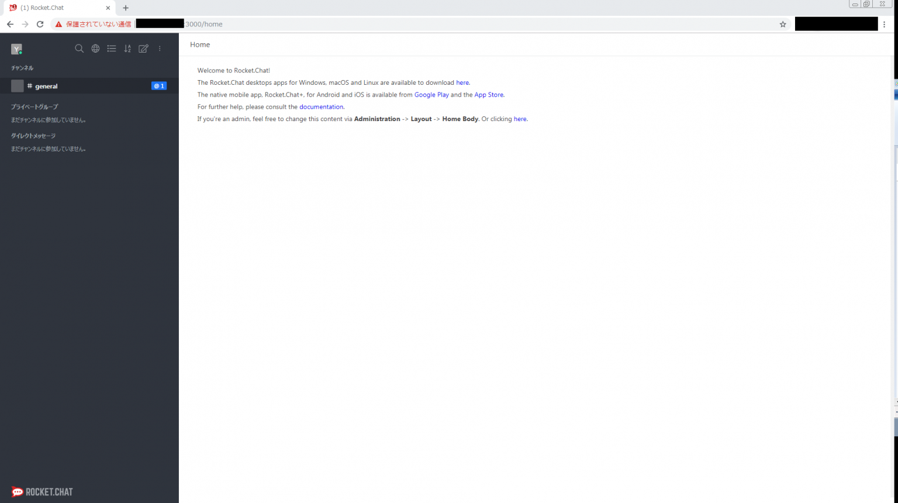Open the channel directory globe icon

(95, 49)
